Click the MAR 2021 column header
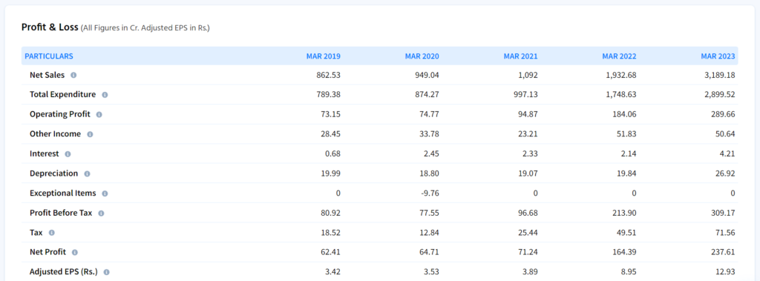 click(x=520, y=56)
